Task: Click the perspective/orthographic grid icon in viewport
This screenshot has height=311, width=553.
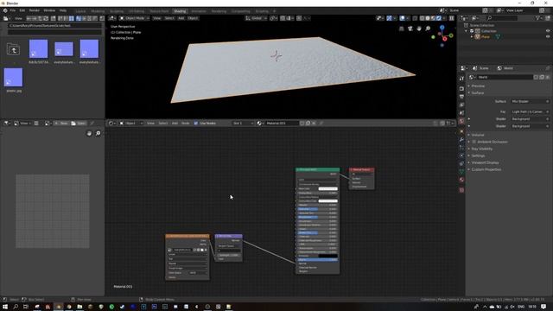Action: click(x=401, y=29)
